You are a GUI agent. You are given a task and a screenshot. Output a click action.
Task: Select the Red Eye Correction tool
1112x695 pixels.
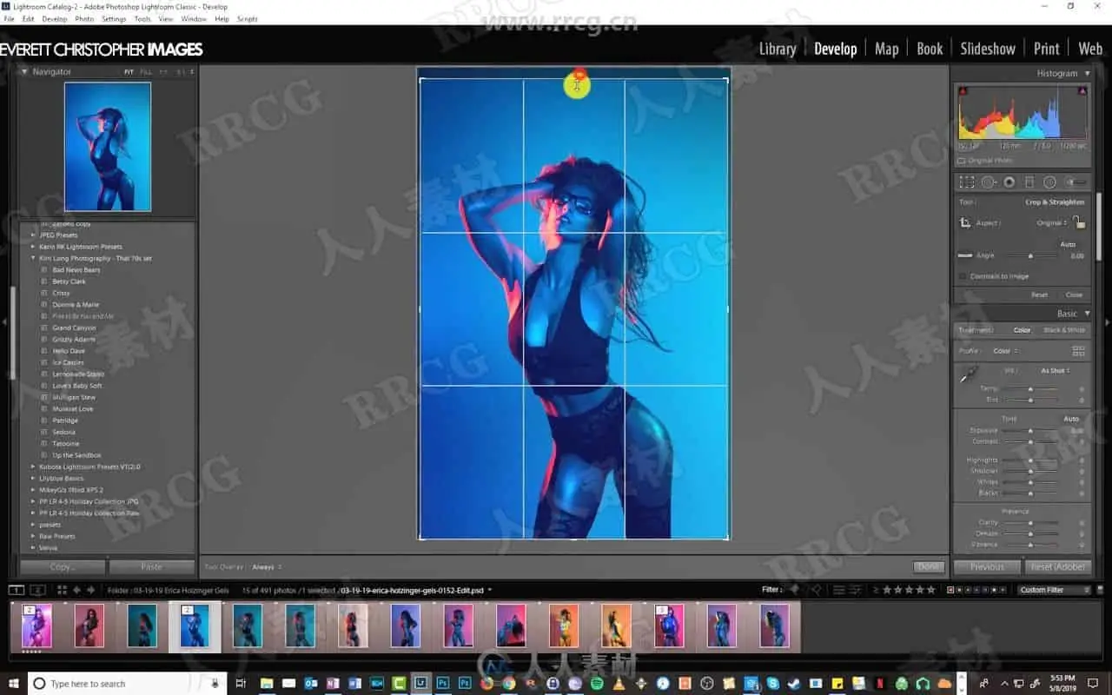1009,182
